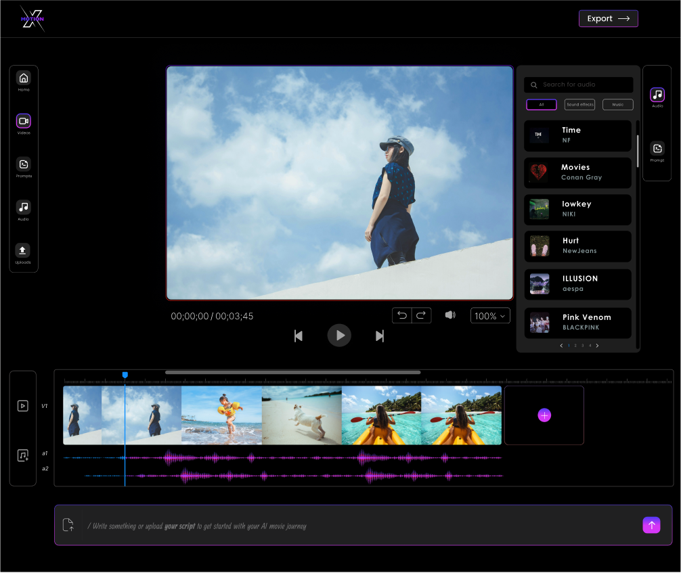Expand the 100% zoom dropdown
Viewport: 681px width, 573px height.
tap(490, 316)
